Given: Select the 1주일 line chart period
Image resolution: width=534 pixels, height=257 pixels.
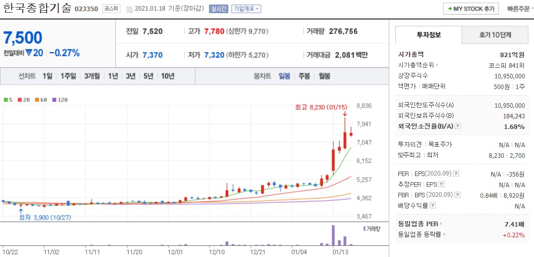Looking at the screenshot, I should [68, 76].
